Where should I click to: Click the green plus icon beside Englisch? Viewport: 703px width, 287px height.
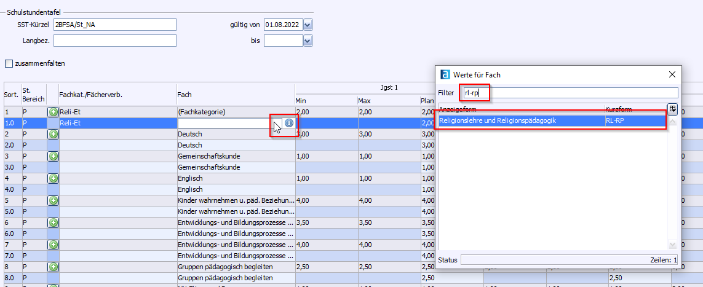[x=54, y=178]
